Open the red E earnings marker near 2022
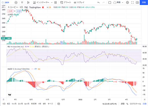 pyautogui.click(x=83, y=43)
